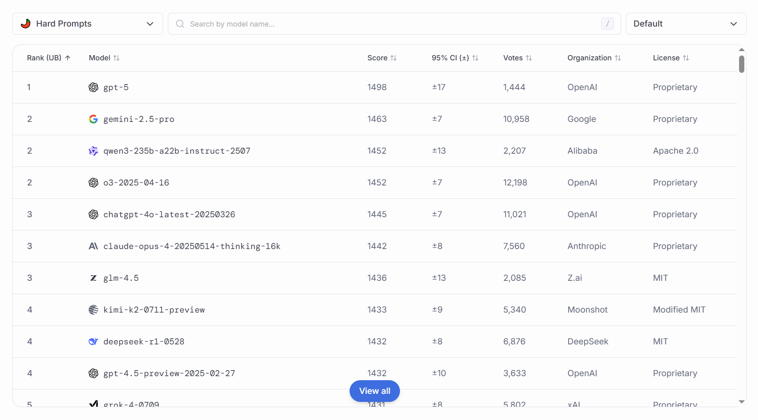Image resolution: width=758 pixels, height=420 pixels.
Task: Click the search magnifier icon
Action: [x=180, y=24]
